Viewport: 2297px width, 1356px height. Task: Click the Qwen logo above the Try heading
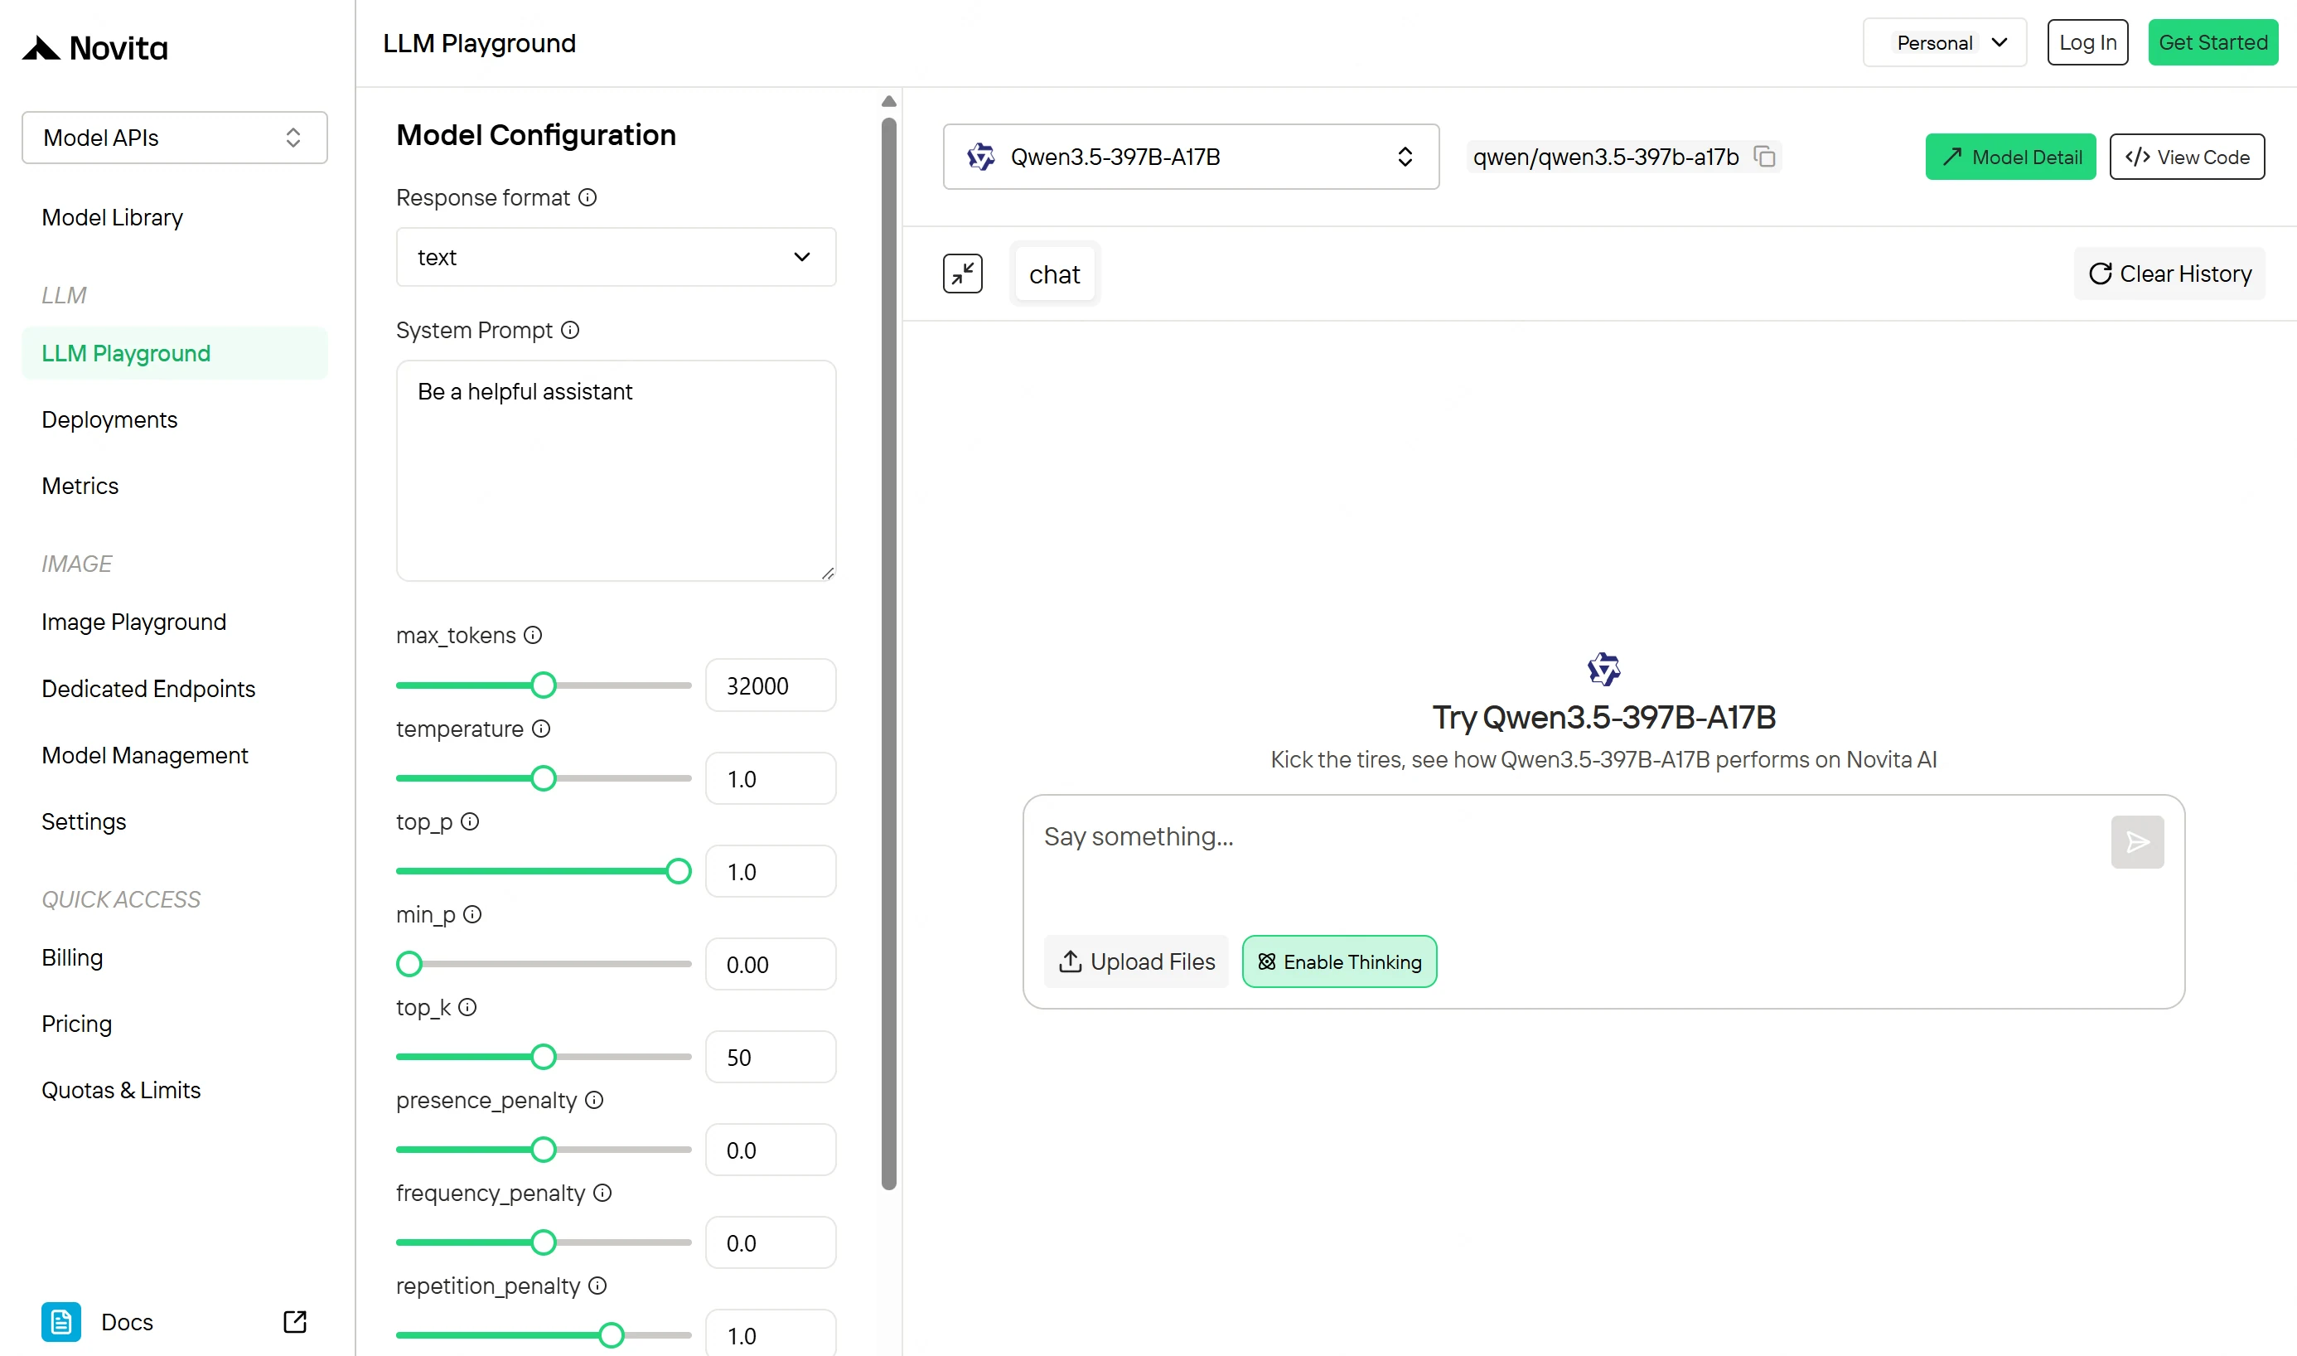point(1603,670)
